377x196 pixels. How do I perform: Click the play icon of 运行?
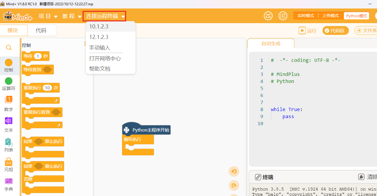tap(302, 30)
